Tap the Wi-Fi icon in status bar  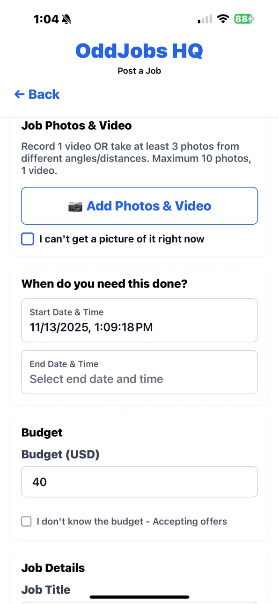point(224,19)
